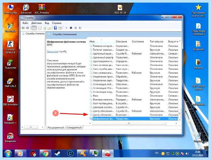Screen dimensions: 211x160
Task: Select the Управление прил... service row
Action: pos(134,76)
